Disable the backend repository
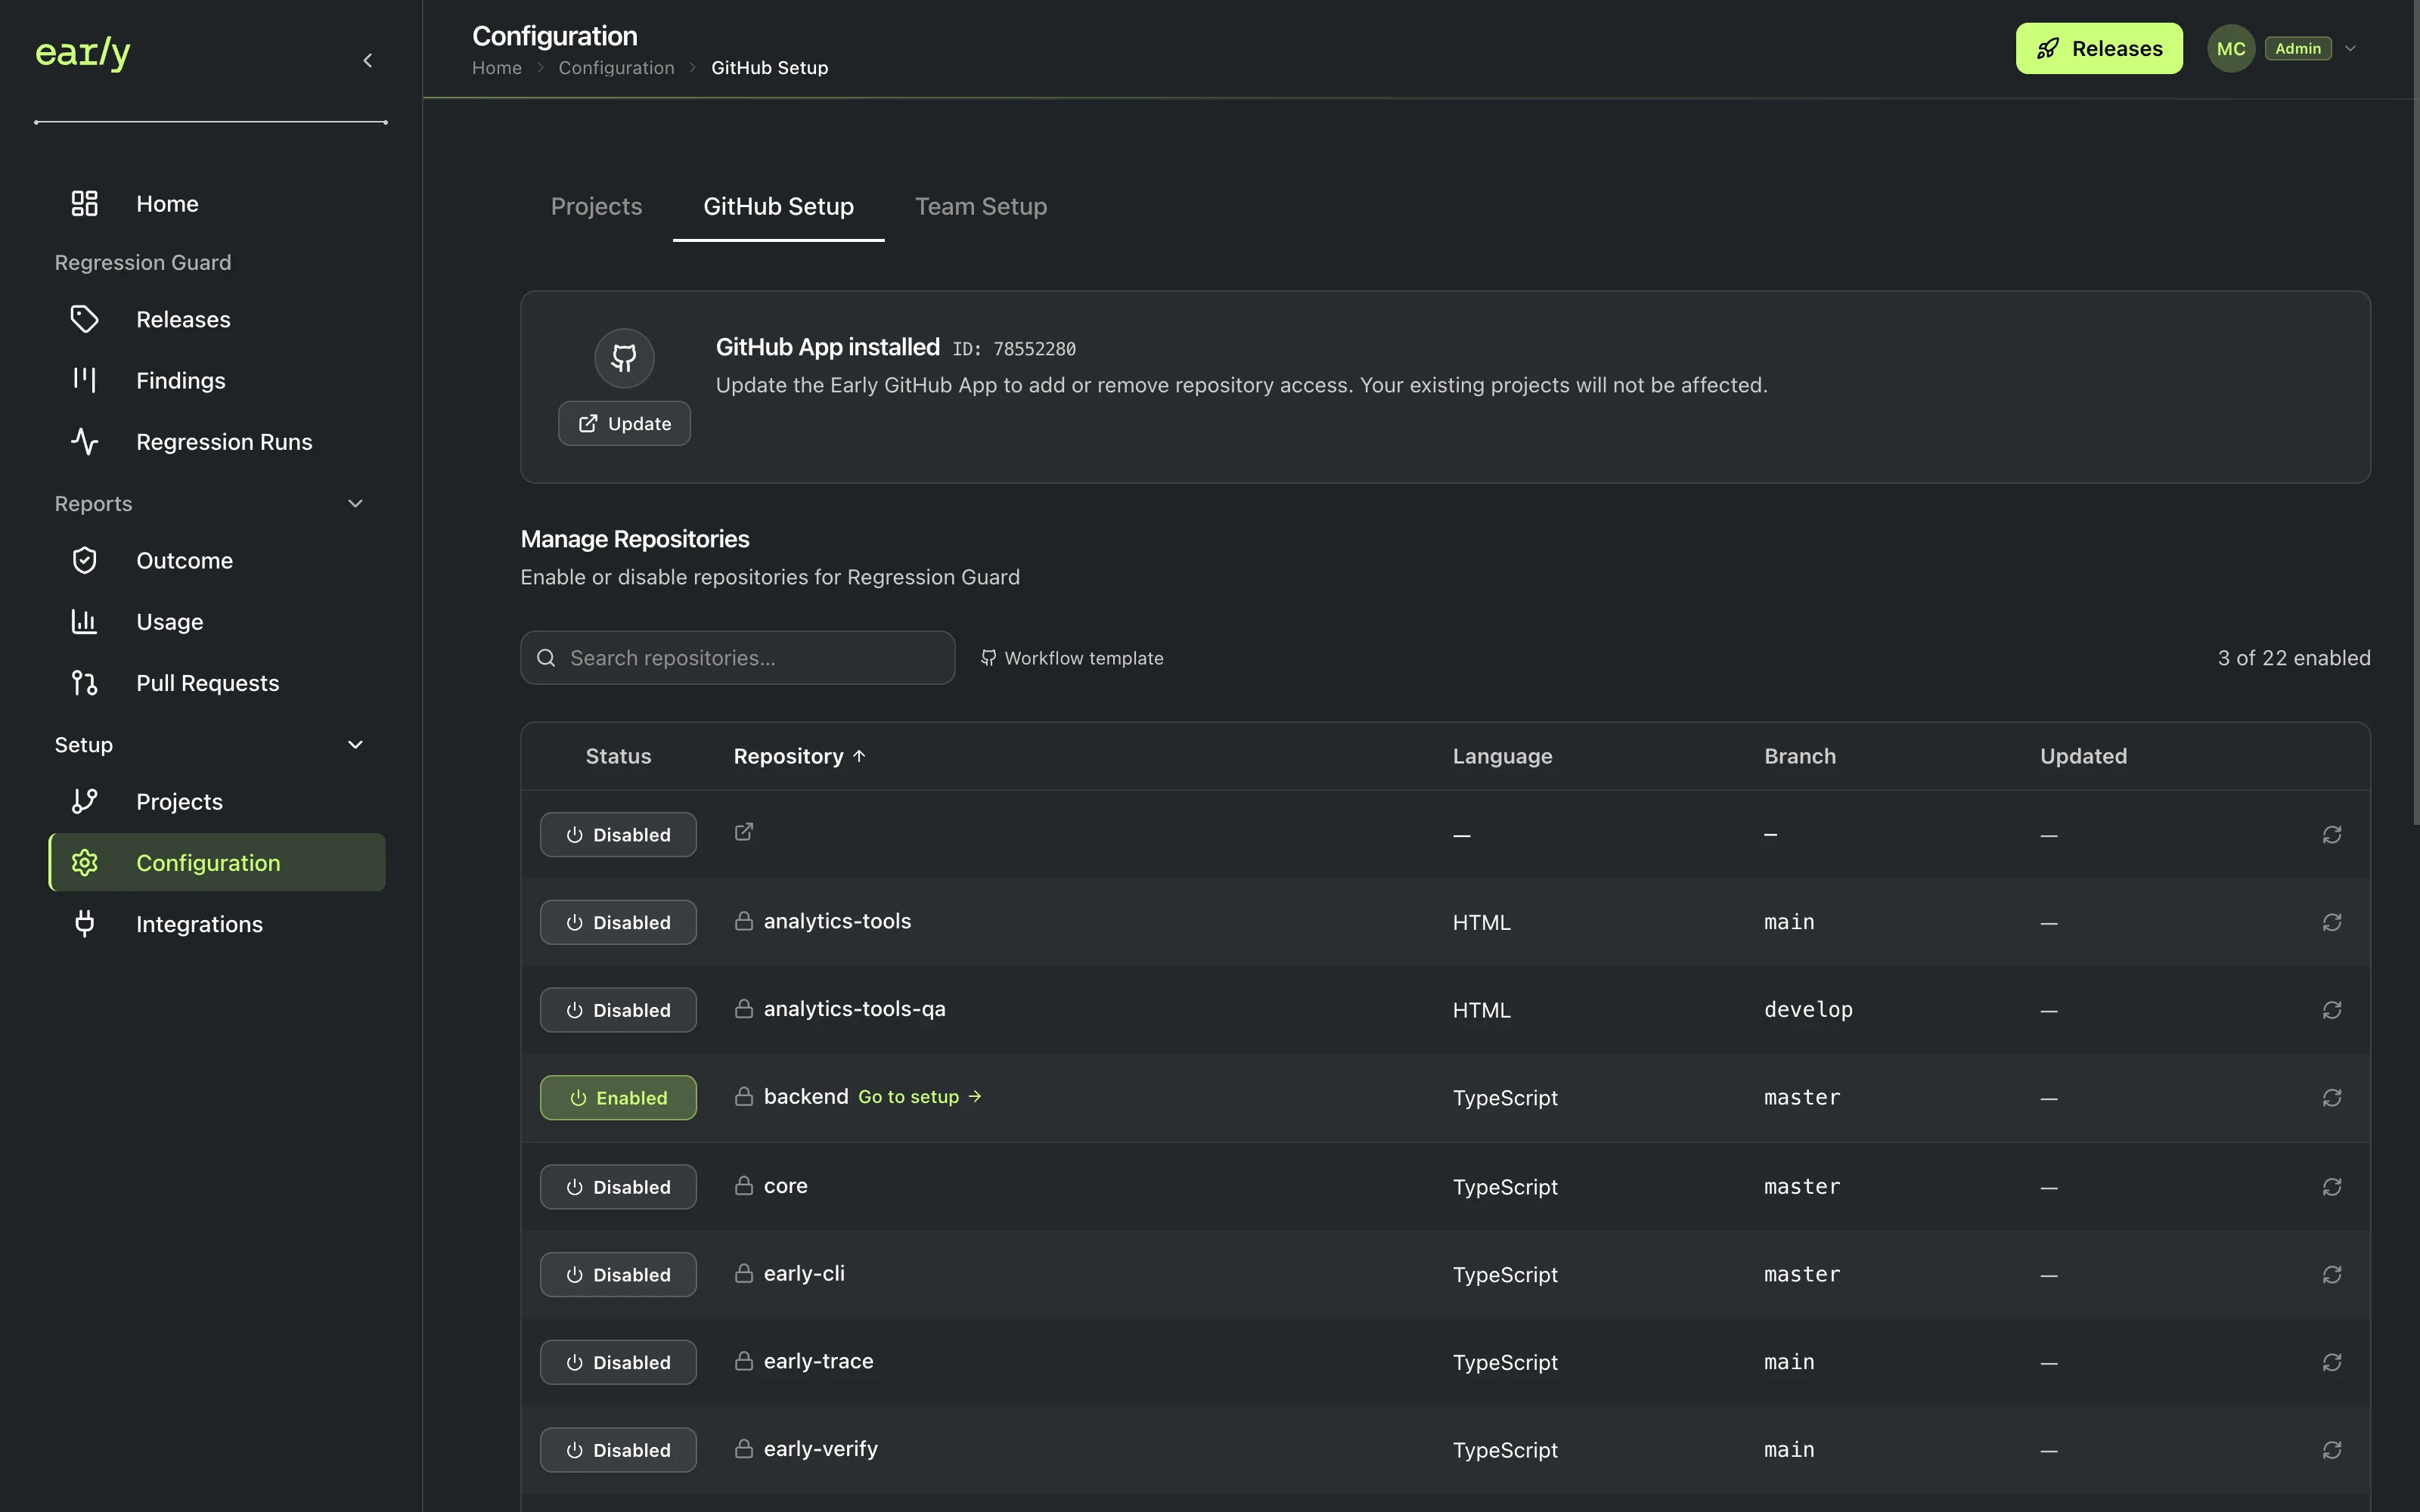This screenshot has width=2420, height=1512. 618,1098
